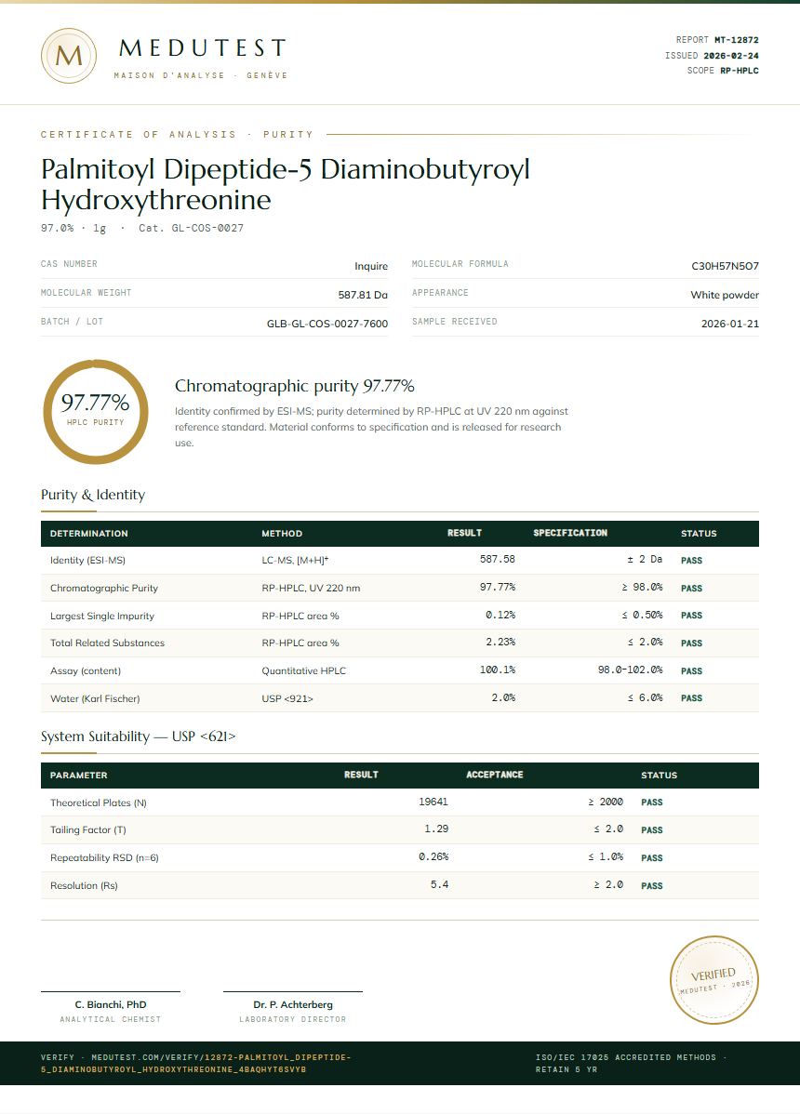Select resolution result 5.4

[440, 883]
